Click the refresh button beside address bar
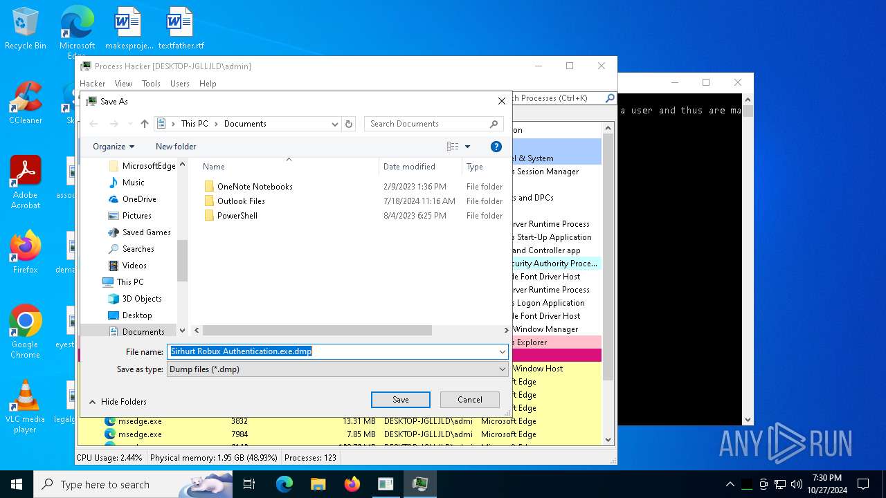The image size is (886, 498). click(349, 124)
